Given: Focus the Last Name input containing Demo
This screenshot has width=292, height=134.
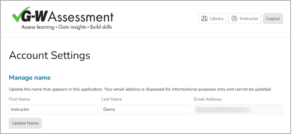Looking at the screenshot, I should coord(146,109).
